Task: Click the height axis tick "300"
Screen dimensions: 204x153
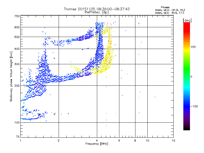Action: point(17,64)
